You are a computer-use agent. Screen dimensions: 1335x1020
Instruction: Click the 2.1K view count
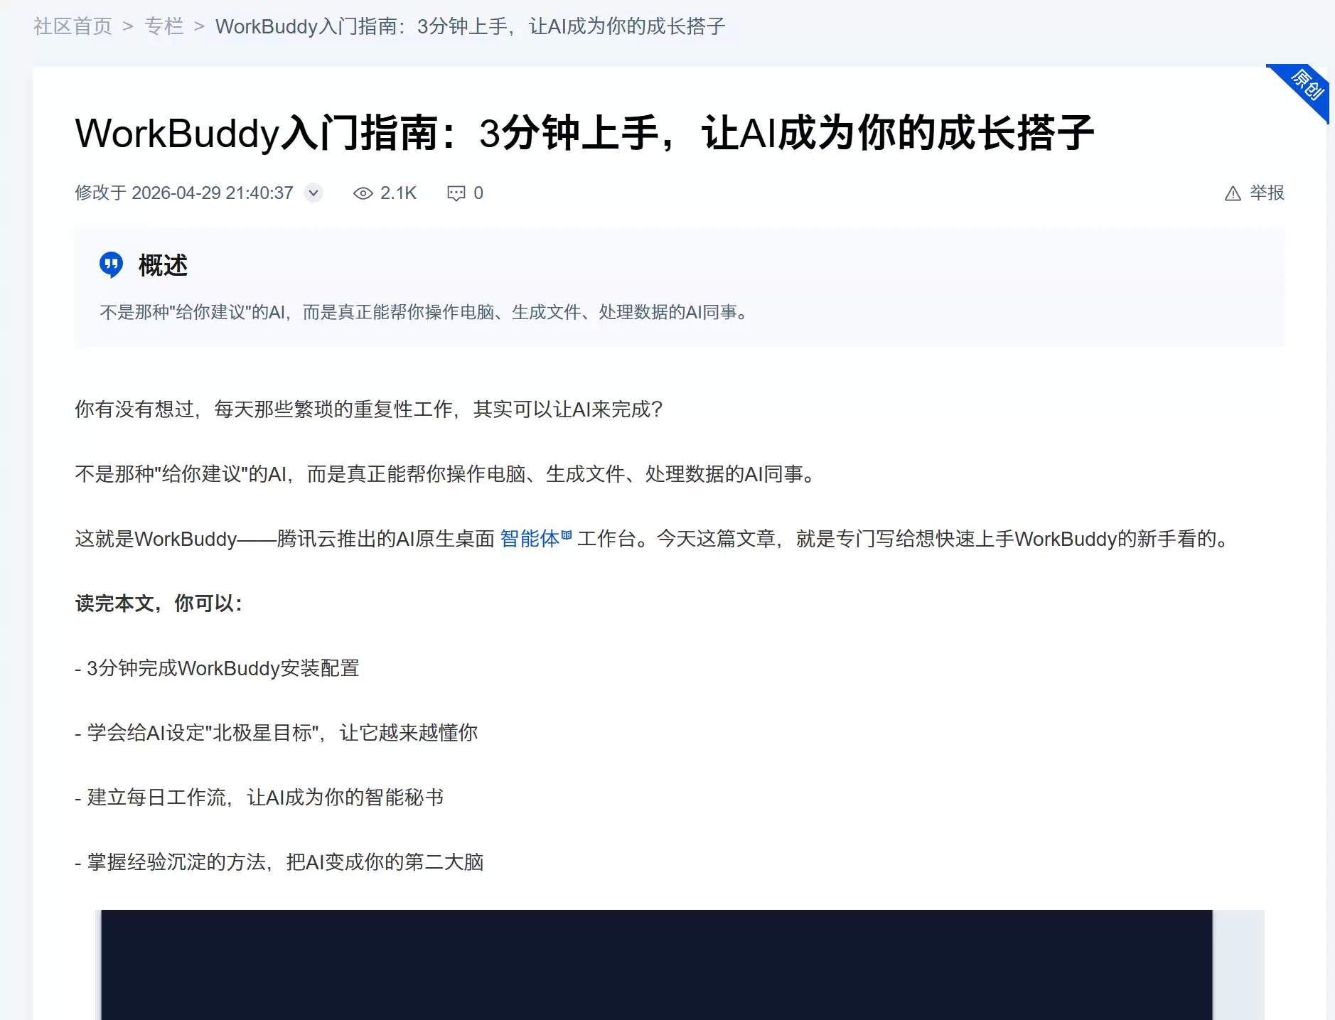(x=398, y=193)
